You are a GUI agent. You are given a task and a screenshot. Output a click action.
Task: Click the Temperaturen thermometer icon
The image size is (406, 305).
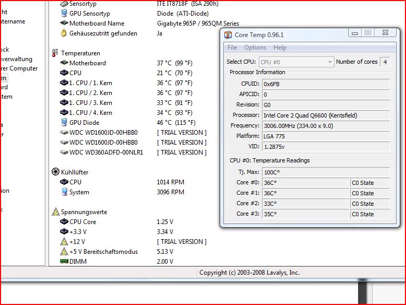(x=55, y=53)
